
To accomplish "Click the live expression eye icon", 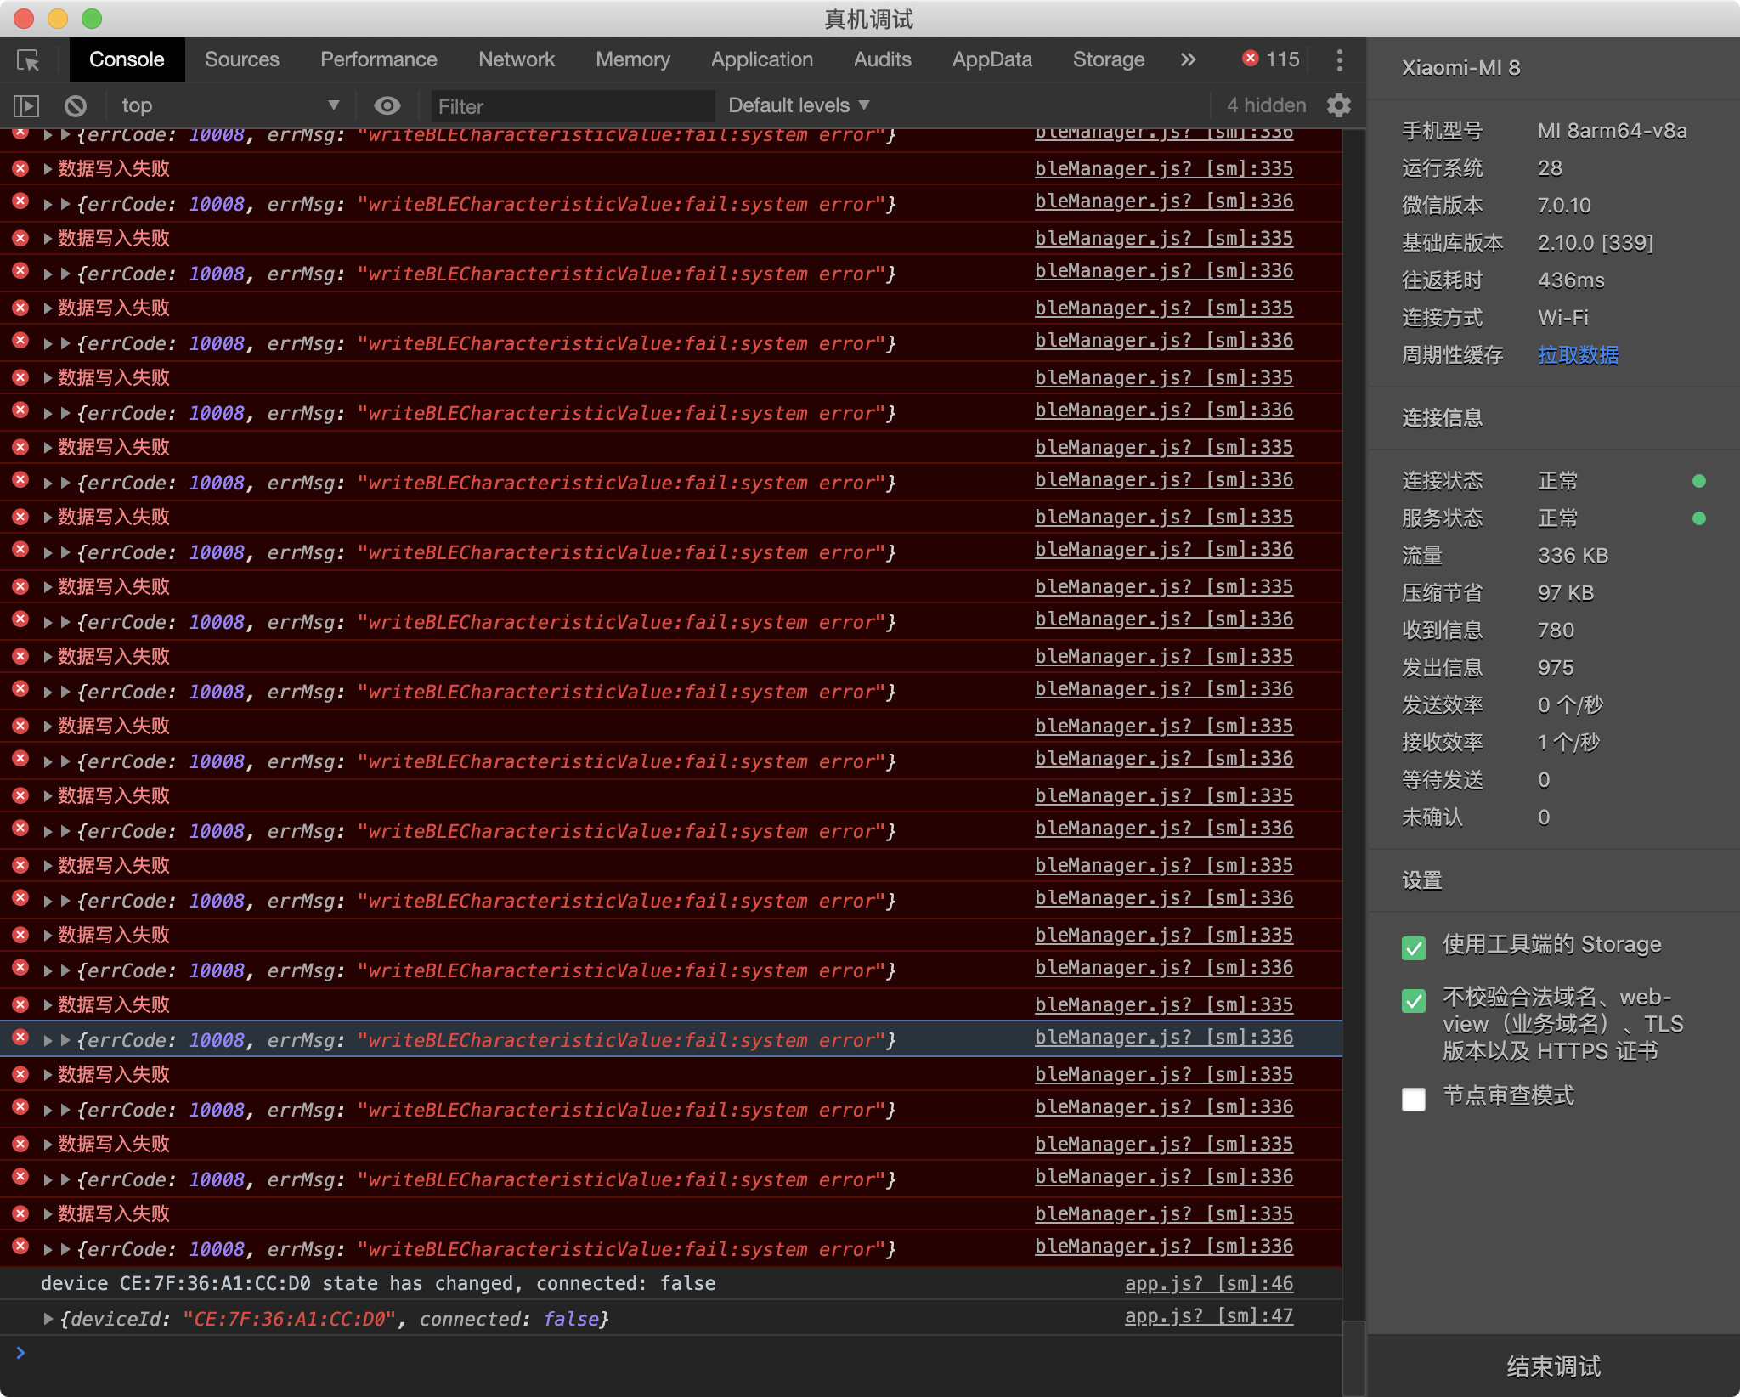I will (387, 105).
